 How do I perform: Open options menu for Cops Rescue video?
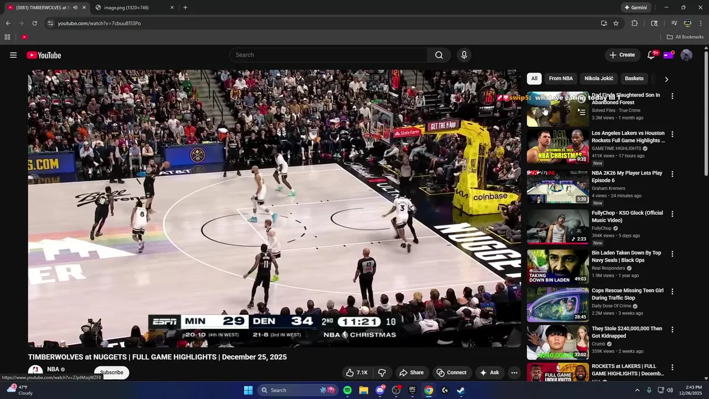672,291
